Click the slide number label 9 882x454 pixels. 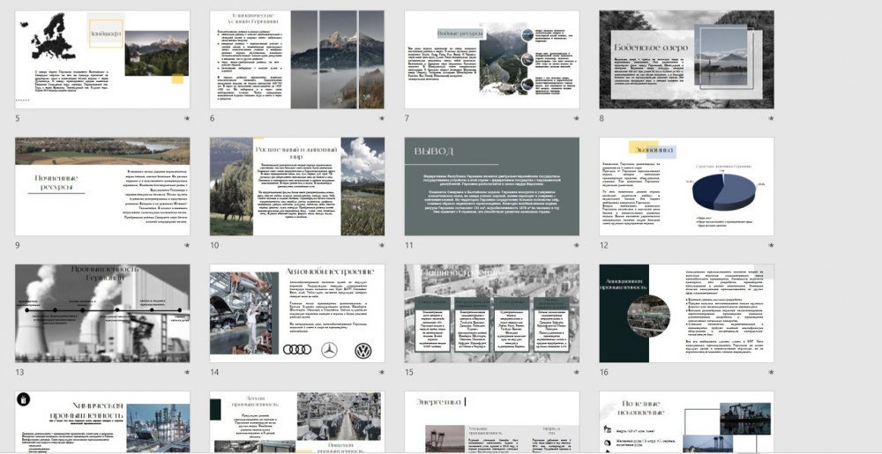click(18, 246)
